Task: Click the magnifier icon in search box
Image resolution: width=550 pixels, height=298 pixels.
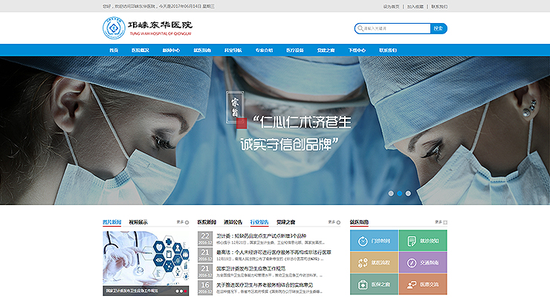Action: pyautogui.click(x=360, y=29)
